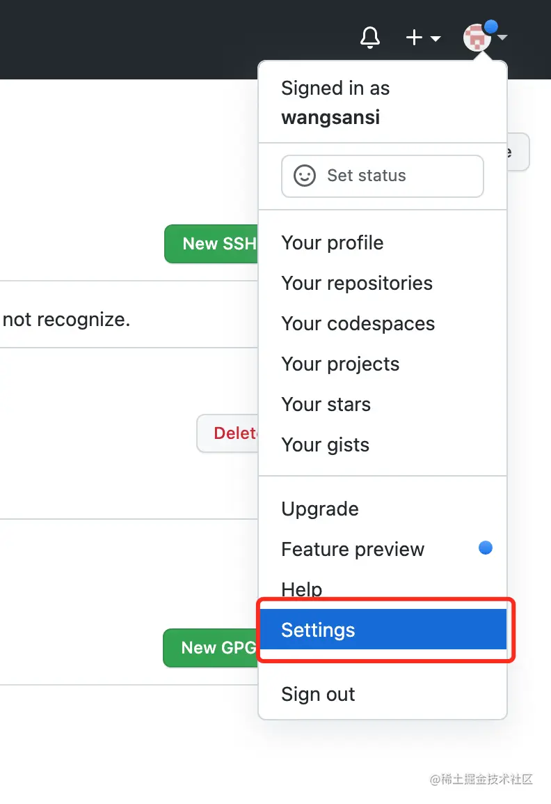The width and height of the screenshot is (551, 804).
Task: Click the Set status field
Action: coord(382,176)
